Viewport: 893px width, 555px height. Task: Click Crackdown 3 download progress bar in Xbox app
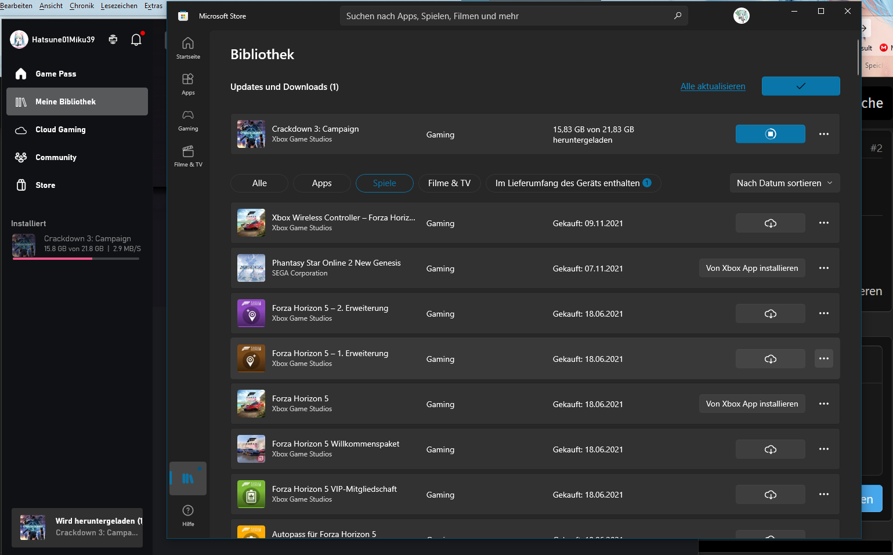click(76, 259)
